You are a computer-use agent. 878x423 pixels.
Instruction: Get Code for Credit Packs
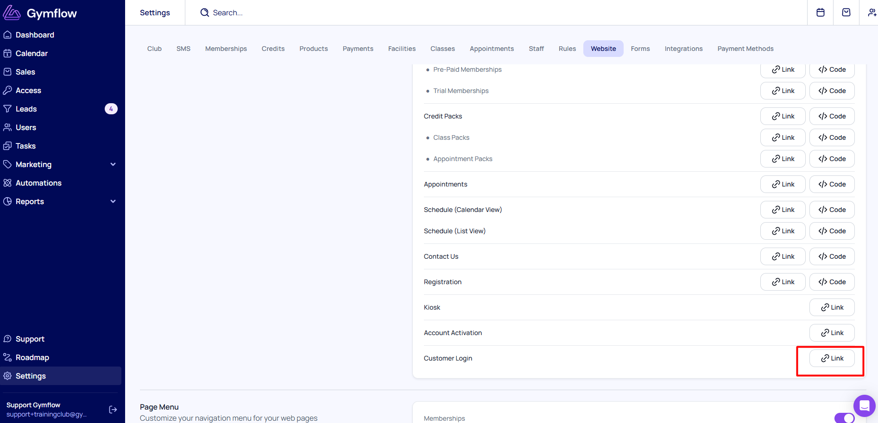(x=832, y=116)
